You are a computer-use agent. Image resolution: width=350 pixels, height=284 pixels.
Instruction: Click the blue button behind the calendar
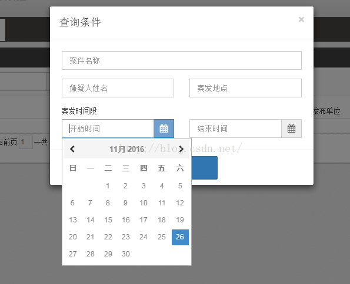click(205, 168)
